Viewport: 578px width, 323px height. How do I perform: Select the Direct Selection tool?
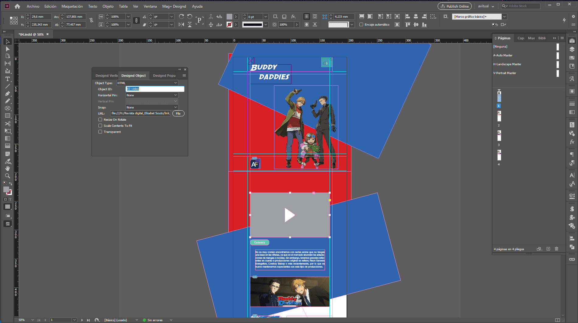pyautogui.click(x=8, y=49)
